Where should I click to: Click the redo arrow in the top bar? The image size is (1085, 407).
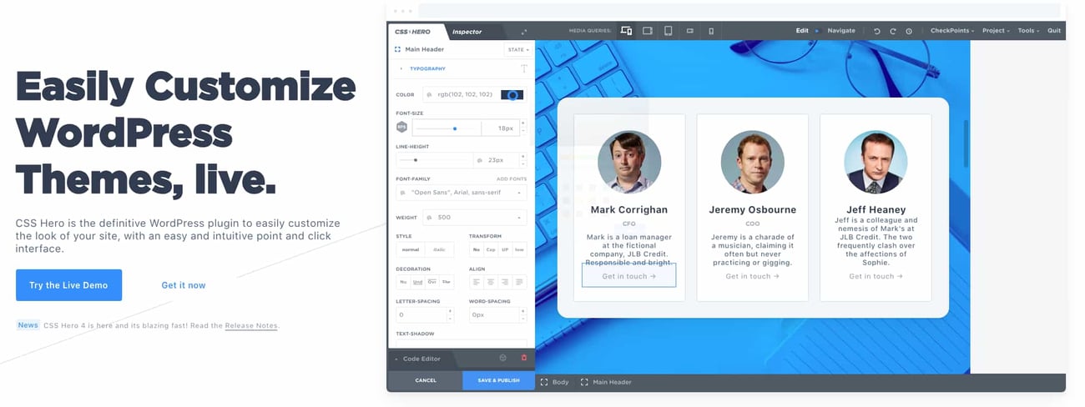892,31
